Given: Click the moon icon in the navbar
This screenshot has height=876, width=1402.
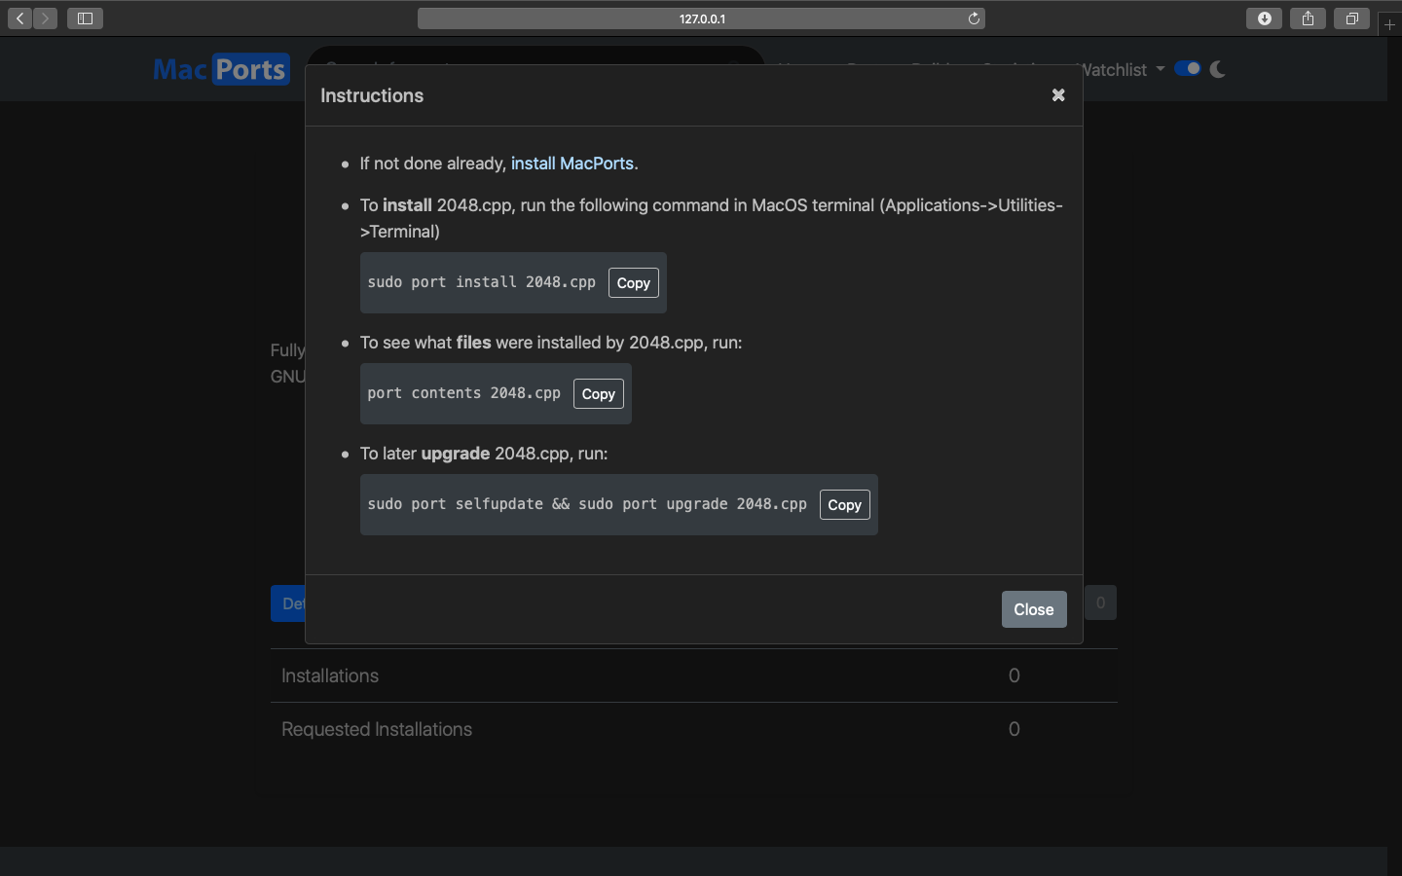Looking at the screenshot, I should click(1217, 69).
